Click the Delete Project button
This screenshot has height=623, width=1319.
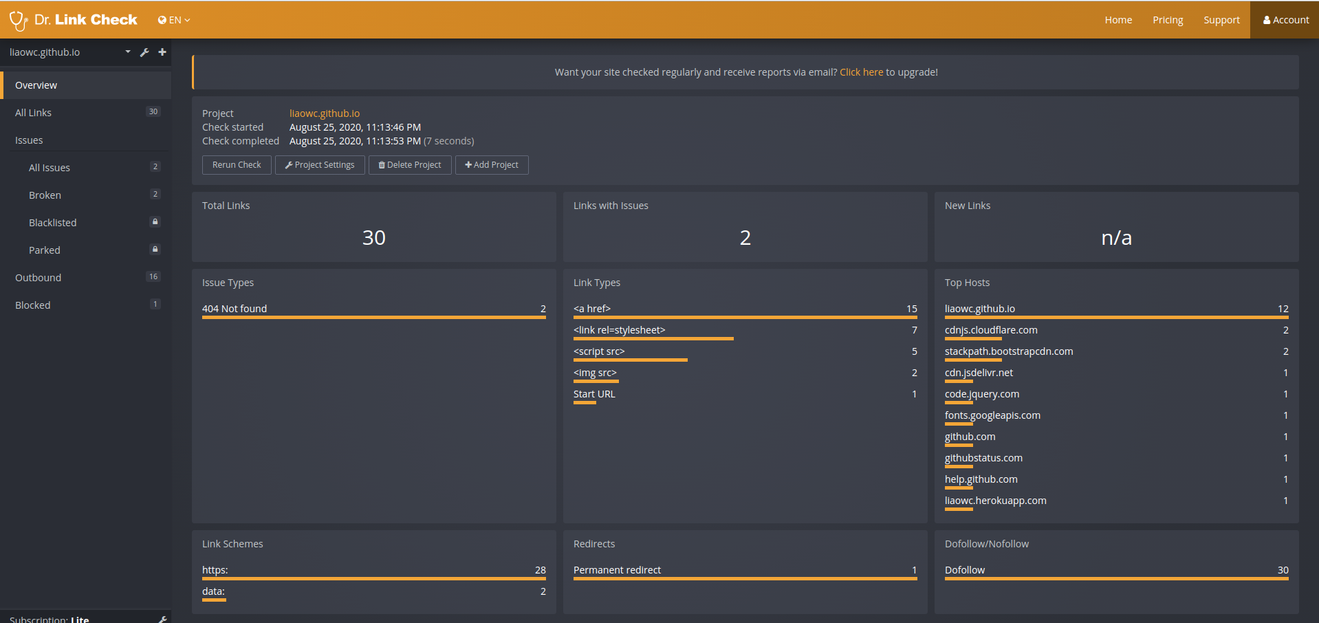tap(410, 165)
